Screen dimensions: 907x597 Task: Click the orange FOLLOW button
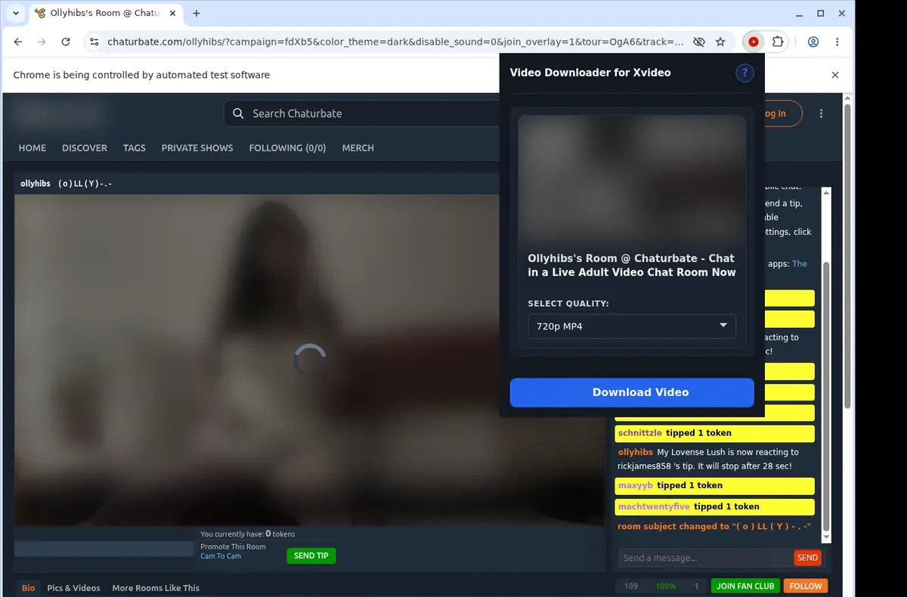(806, 586)
